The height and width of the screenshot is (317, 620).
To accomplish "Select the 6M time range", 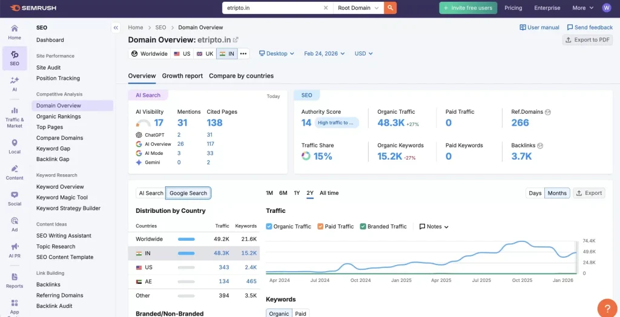I will tap(283, 193).
